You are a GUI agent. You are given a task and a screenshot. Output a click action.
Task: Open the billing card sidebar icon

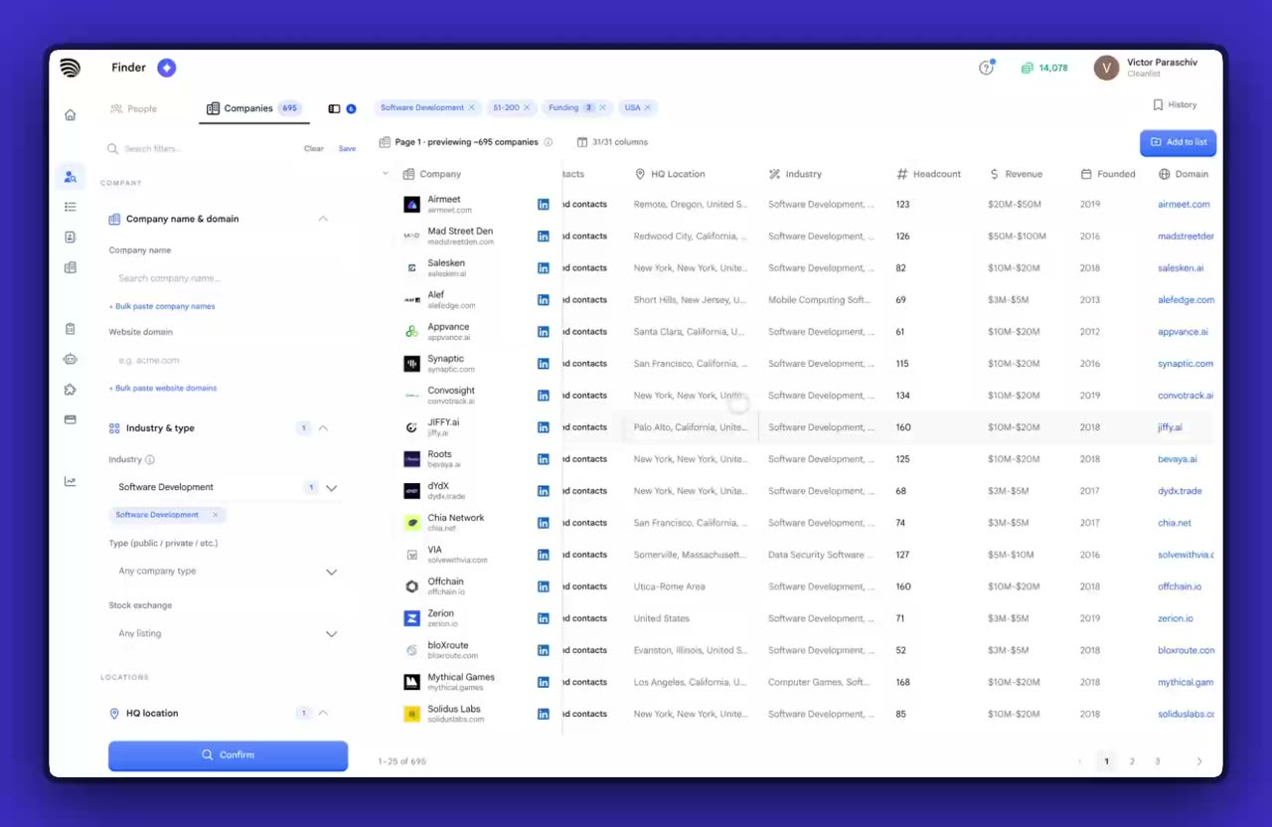click(70, 419)
